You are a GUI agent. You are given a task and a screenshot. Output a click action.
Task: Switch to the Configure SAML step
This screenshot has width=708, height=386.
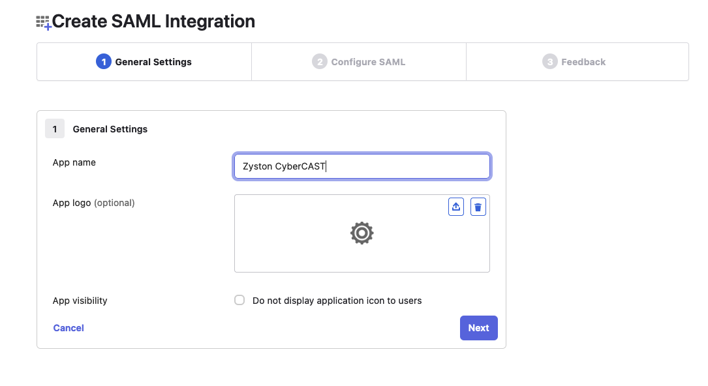click(x=358, y=61)
